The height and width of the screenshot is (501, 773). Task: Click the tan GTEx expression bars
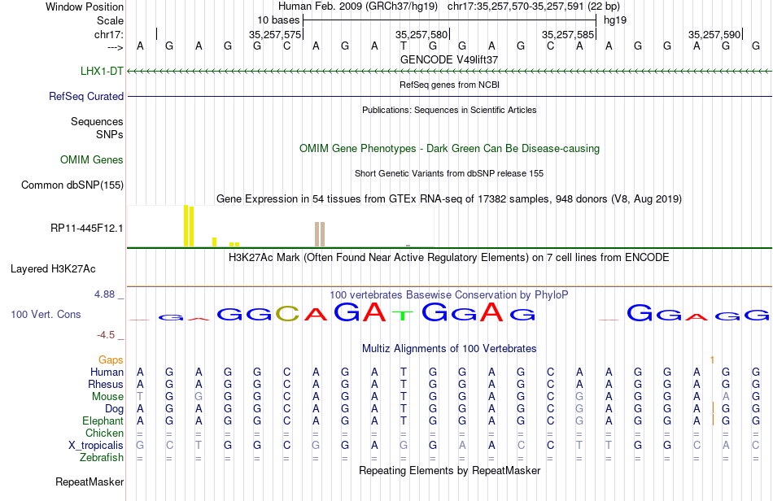(320, 234)
